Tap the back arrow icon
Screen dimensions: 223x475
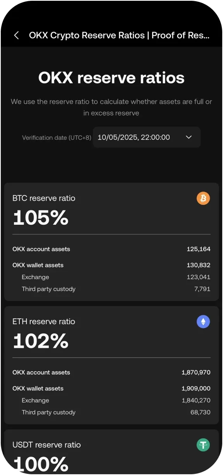pyautogui.click(x=16, y=36)
